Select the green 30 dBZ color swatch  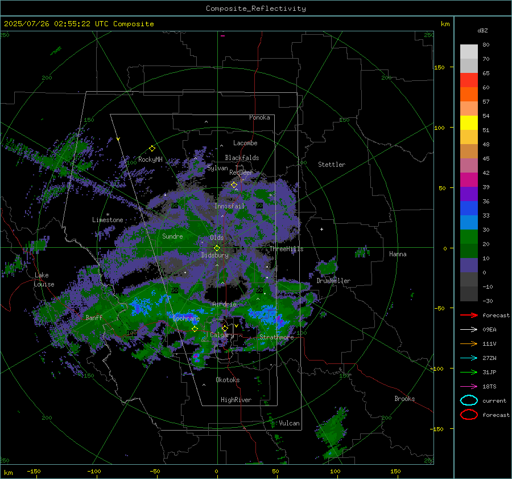469,237
